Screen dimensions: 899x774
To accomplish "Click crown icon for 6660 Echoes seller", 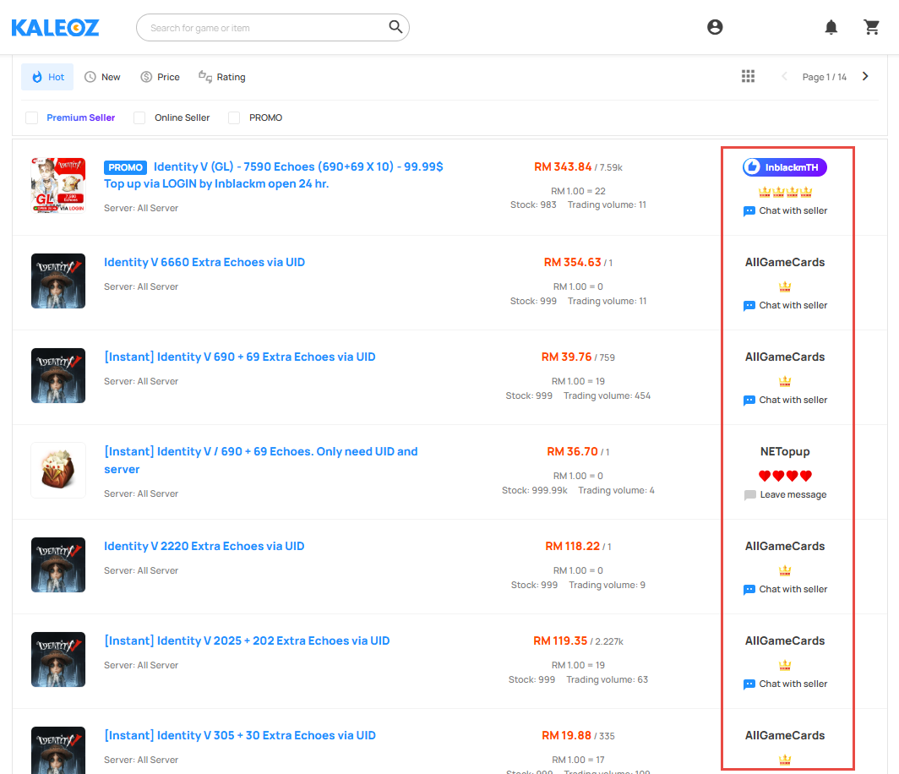I will [785, 286].
